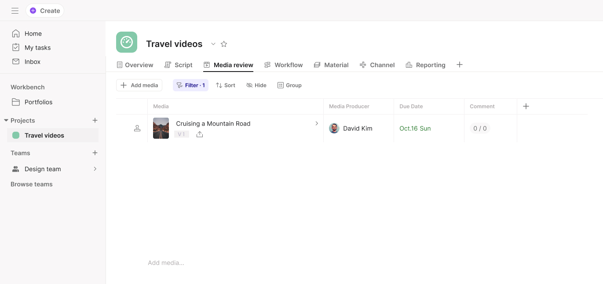Add a new column with the plus icon
This screenshot has width=603, height=284.
526,106
